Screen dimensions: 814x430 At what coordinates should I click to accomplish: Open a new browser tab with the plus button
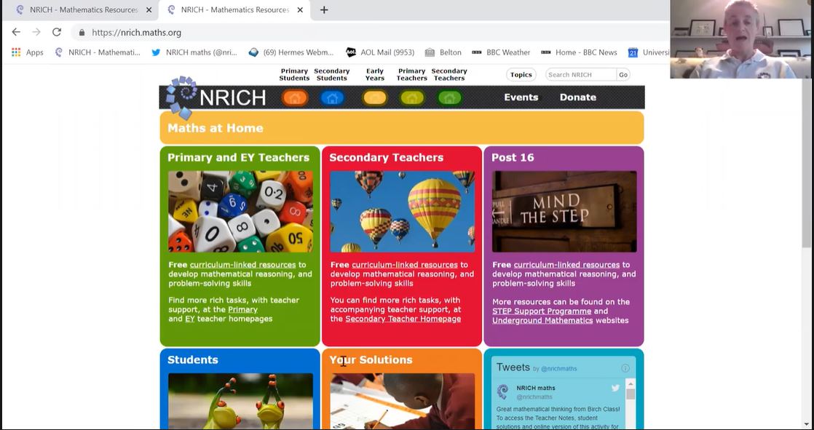tap(324, 9)
